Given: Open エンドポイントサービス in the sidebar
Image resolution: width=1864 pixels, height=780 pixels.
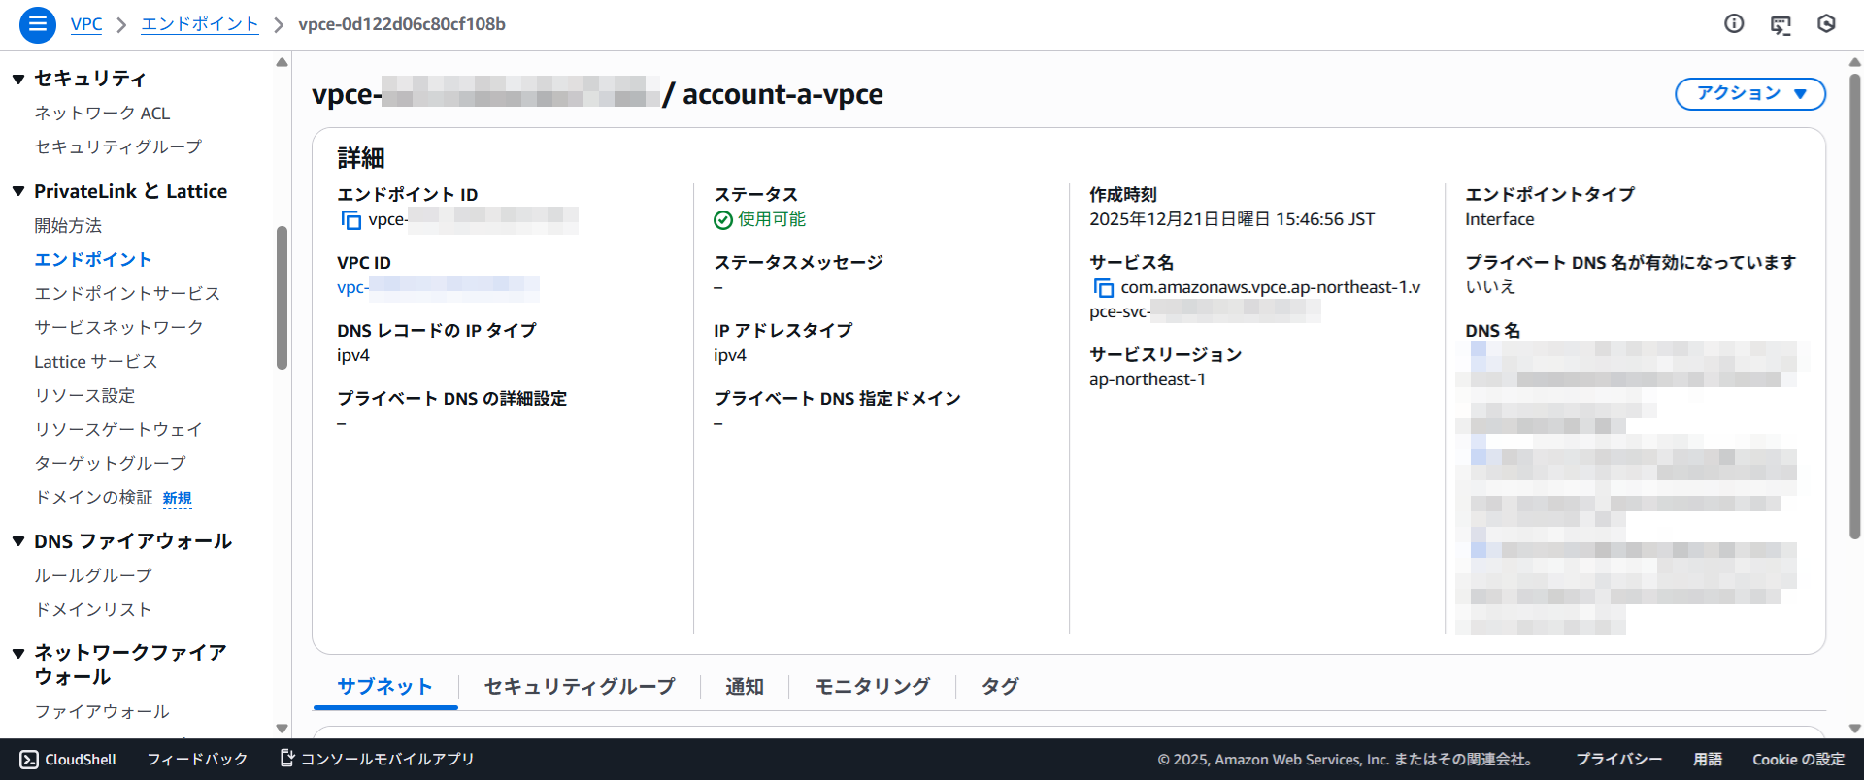Looking at the screenshot, I should [127, 293].
